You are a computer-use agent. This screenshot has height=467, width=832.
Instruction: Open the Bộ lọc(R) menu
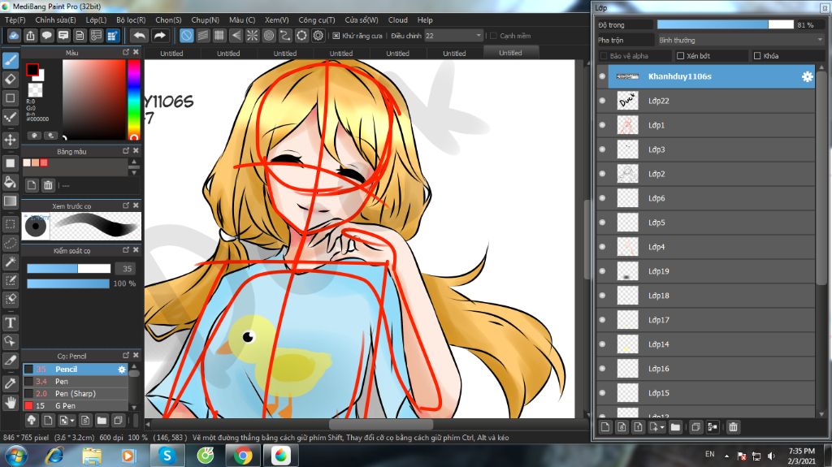131,20
